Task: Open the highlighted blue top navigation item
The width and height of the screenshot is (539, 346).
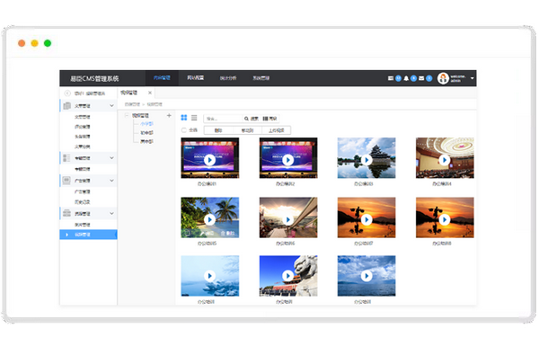Action: [x=162, y=78]
